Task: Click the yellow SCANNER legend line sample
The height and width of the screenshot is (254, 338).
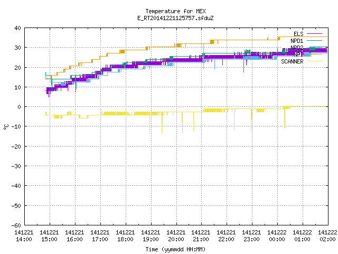Action: 314,61
